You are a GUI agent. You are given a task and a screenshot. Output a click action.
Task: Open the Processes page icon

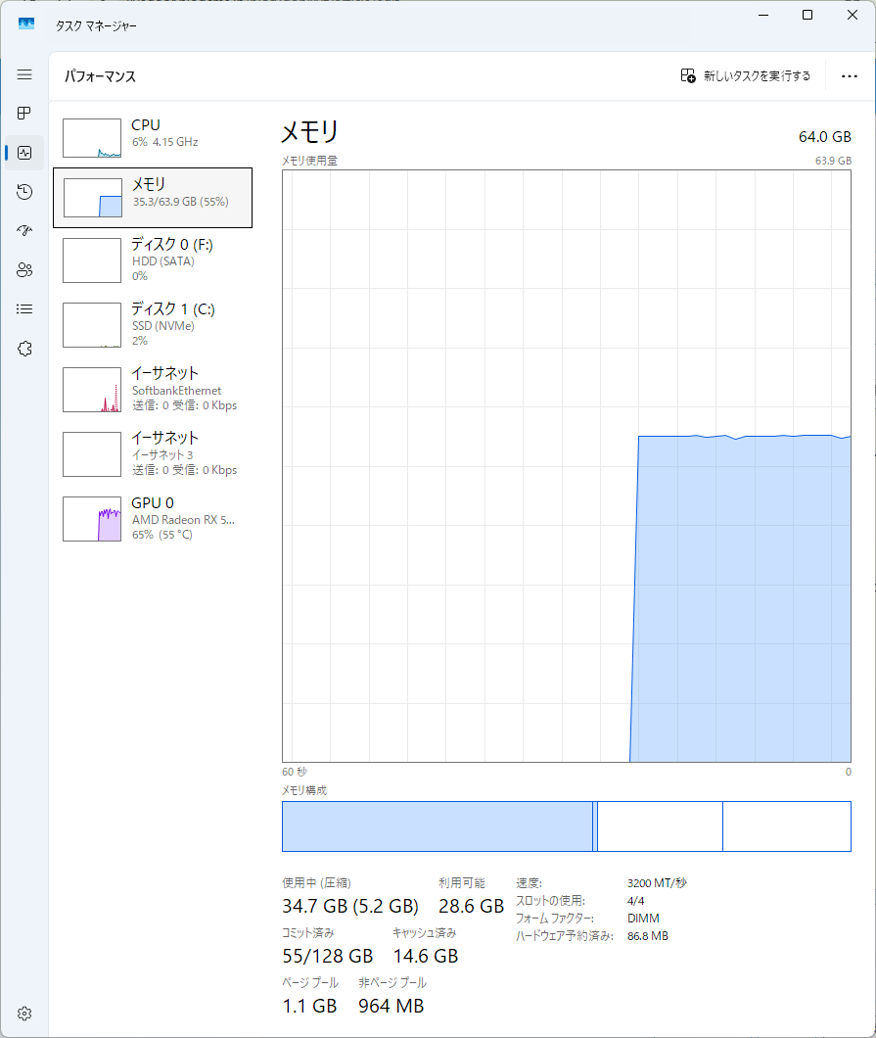pos(24,114)
